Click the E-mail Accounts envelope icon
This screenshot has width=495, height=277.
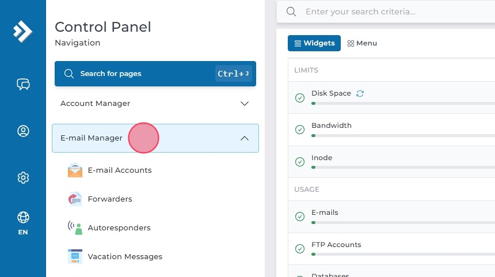click(x=75, y=170)
